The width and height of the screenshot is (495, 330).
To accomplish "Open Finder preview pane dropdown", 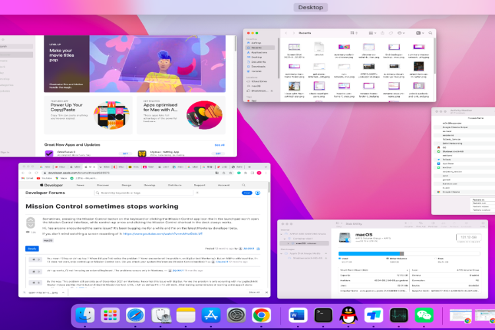I will (420, 33).
